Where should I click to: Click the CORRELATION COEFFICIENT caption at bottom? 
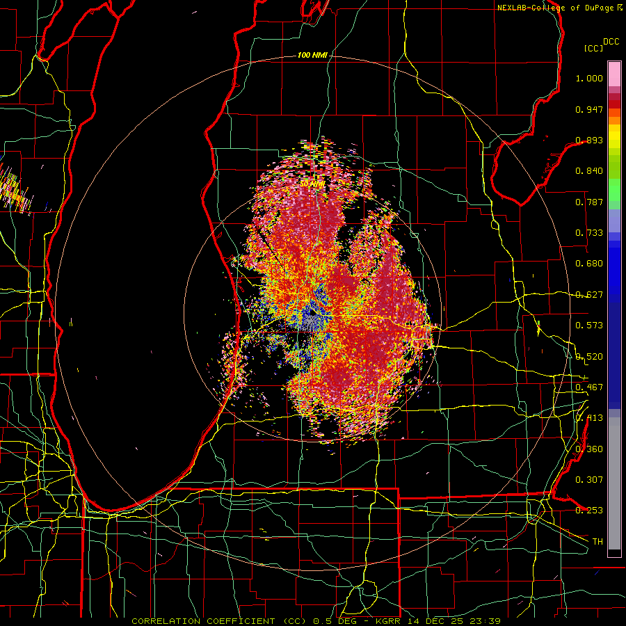click(x=218, y=621)
